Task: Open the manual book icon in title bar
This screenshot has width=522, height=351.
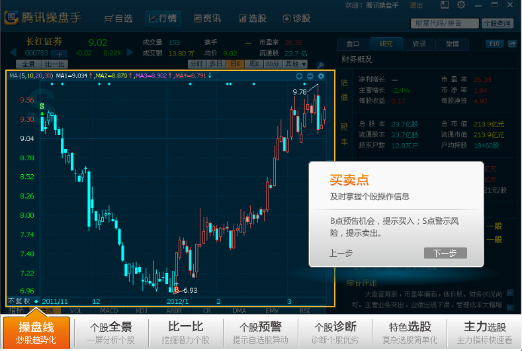Action: (x=445, y=5)
